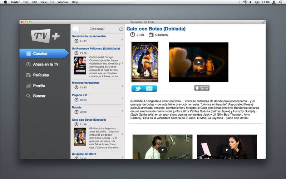Click clock icon next to 18:00
Screen dimensions: 286x179
(x=77, y=100)
